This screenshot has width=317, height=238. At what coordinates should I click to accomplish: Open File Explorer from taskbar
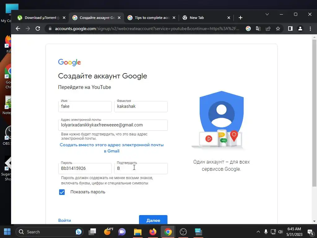tap(138, 232)
